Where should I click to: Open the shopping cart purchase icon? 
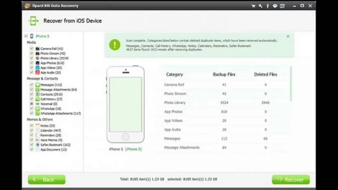point(253,6)
